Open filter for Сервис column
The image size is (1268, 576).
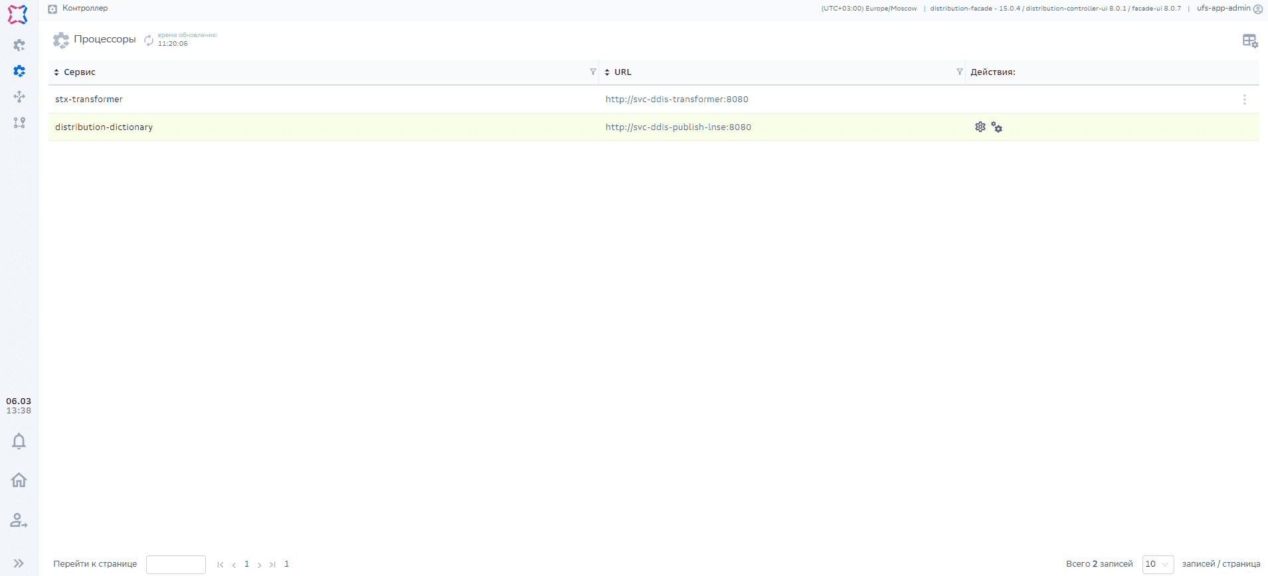click(x=592, y=72)
